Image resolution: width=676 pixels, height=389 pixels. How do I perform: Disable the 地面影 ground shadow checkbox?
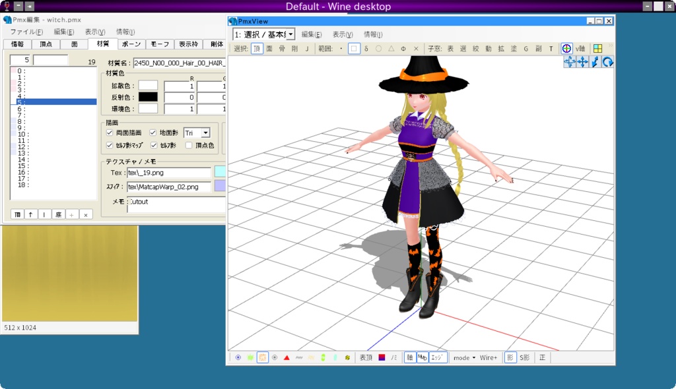[152, 132]
